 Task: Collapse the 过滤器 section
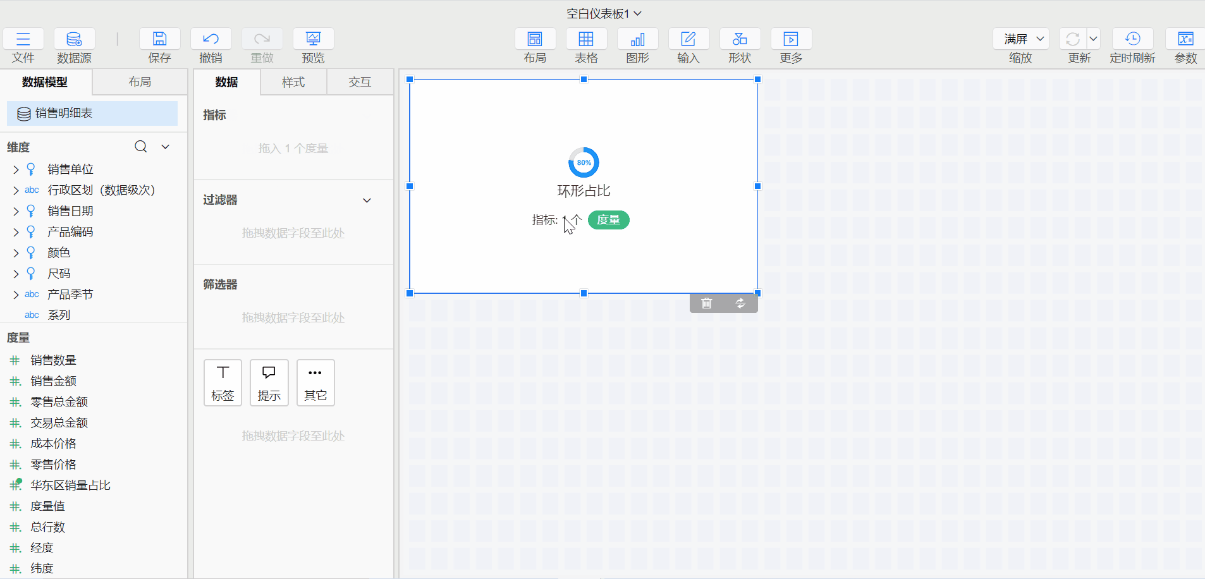[x=367, y=200]
